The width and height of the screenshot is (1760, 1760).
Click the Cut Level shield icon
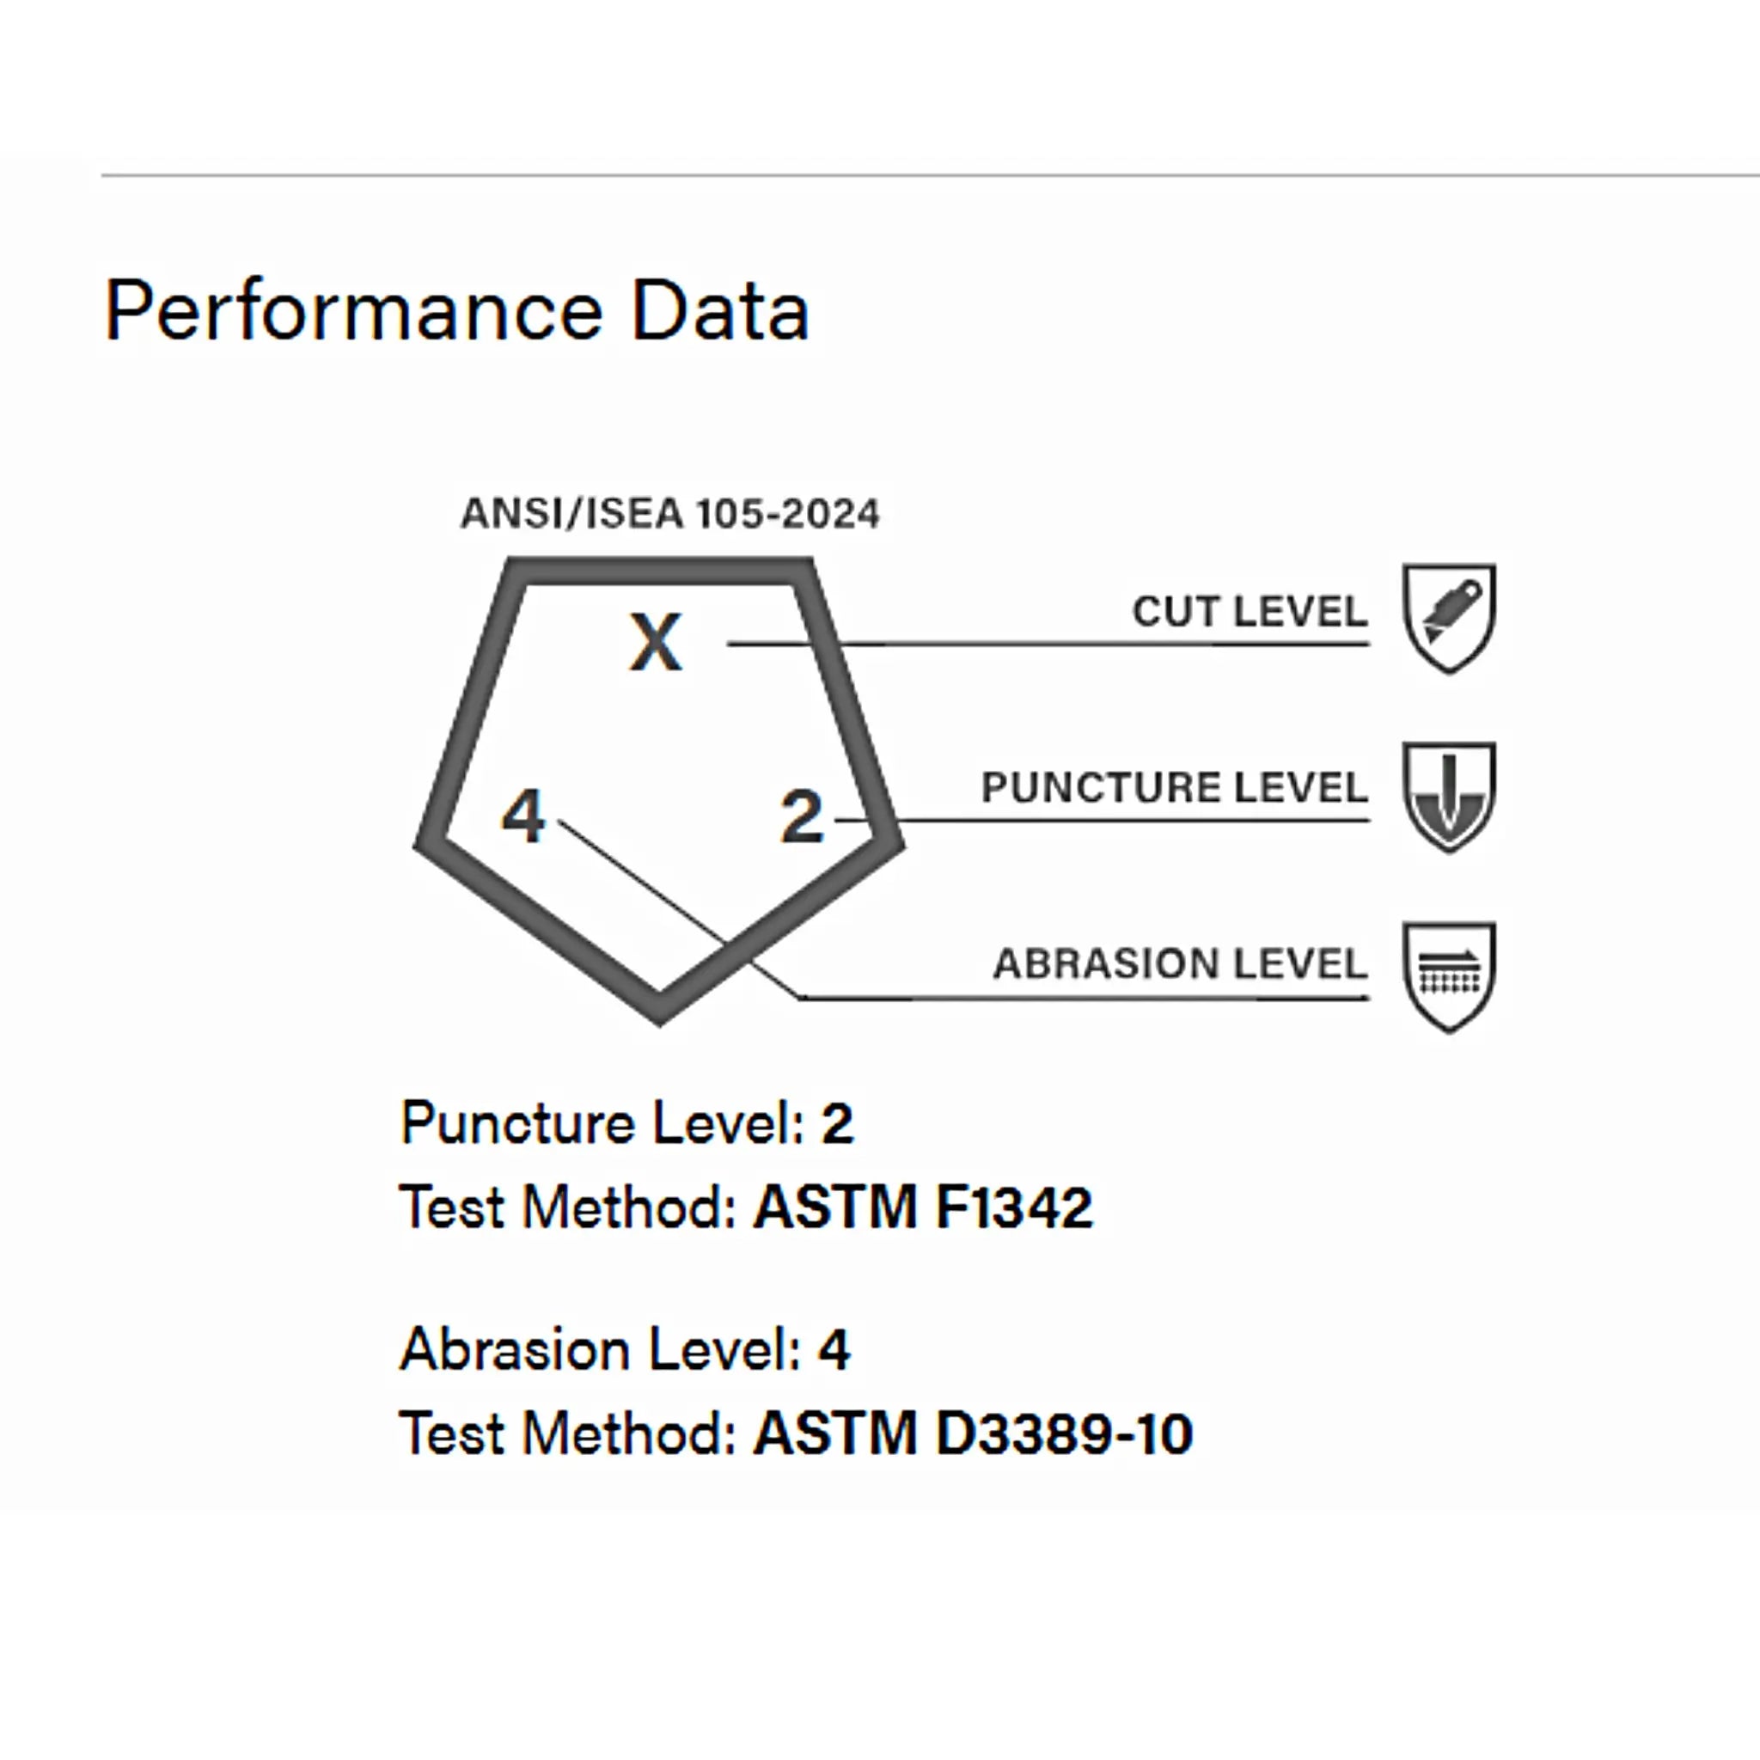(1448, 618)
